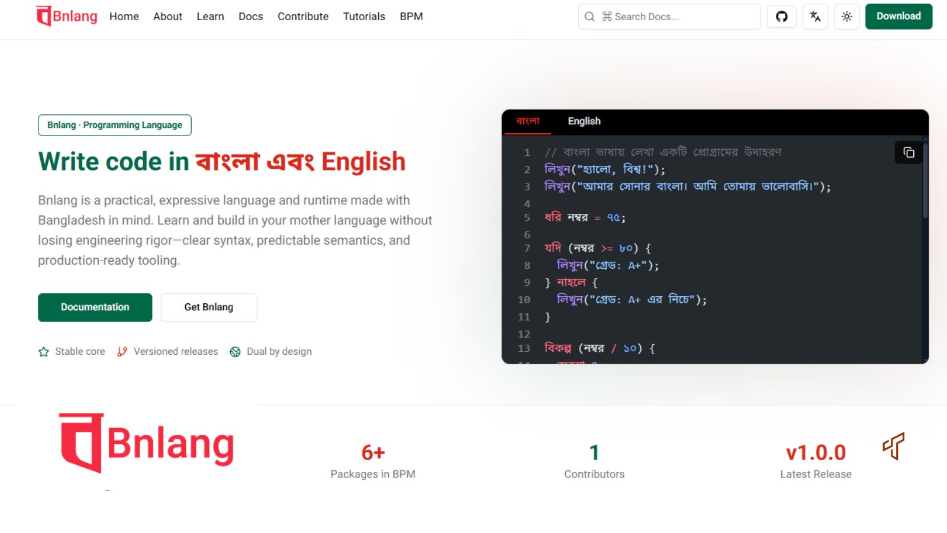Viewport: 947px width, 533px height.
Task: Click the Versioned releases branch icon
Action: [x=122, y=351]
